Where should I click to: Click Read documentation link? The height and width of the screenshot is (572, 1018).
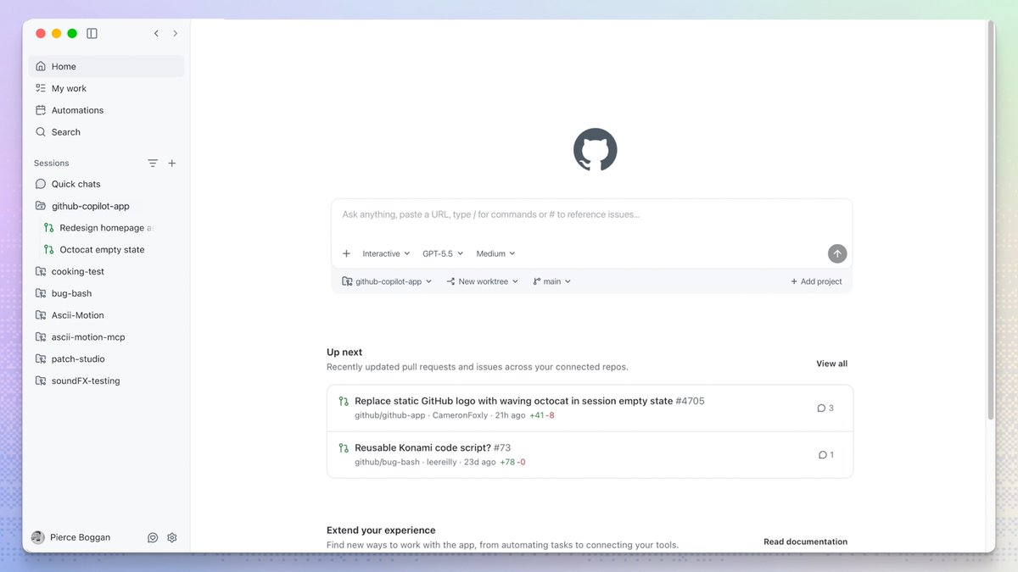coord(805,541)
